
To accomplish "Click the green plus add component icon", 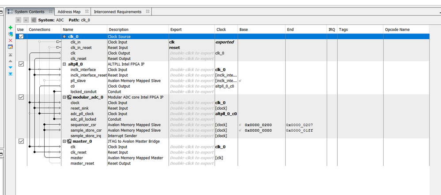I will tap(11, 27).
